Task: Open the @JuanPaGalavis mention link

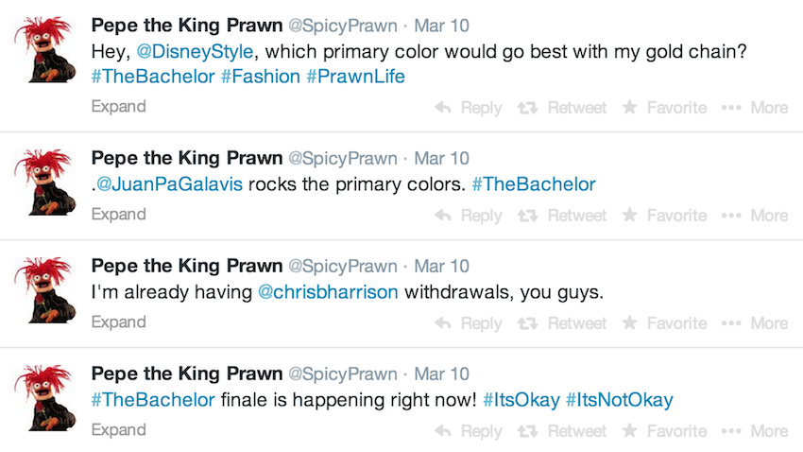Action: coord(169,184)
